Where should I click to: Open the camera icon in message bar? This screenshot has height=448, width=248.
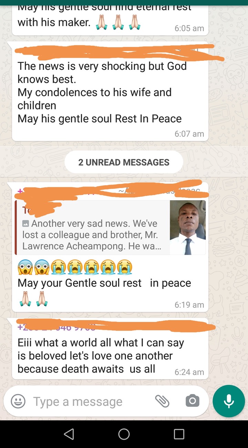[192, 401]
